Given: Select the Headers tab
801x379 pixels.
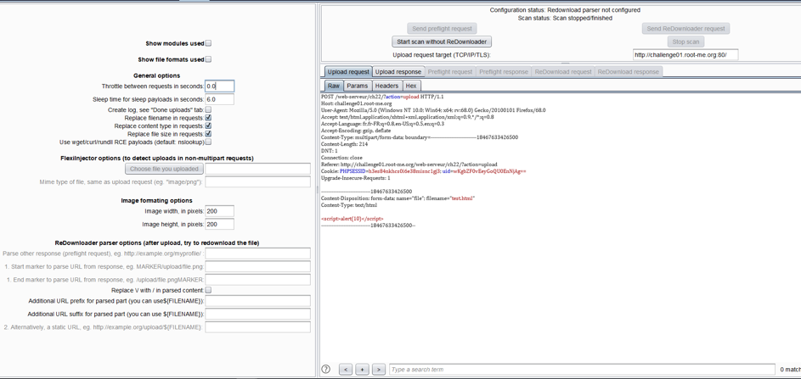Looking at the screenshot, I should (x=386, y=86).
